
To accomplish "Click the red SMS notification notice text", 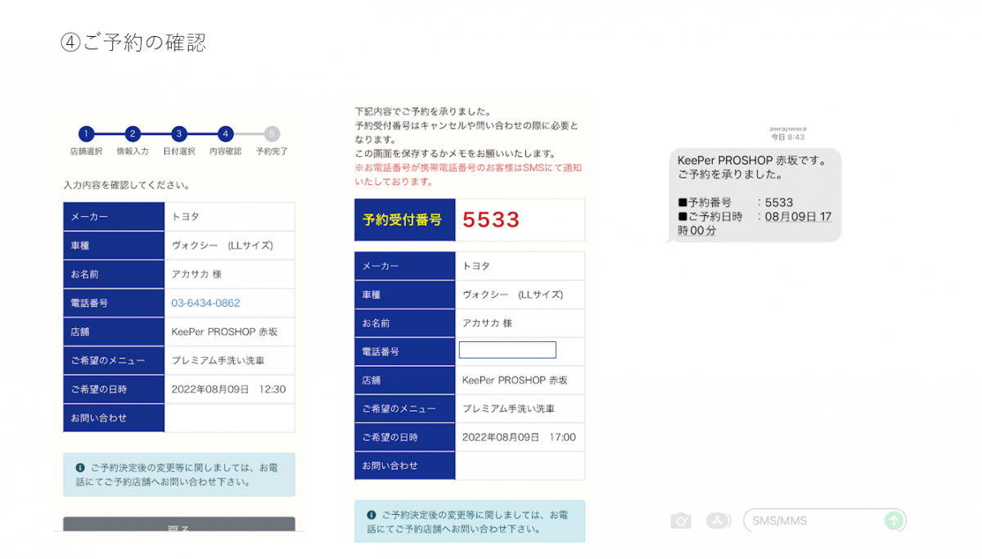I will point(467,174).
